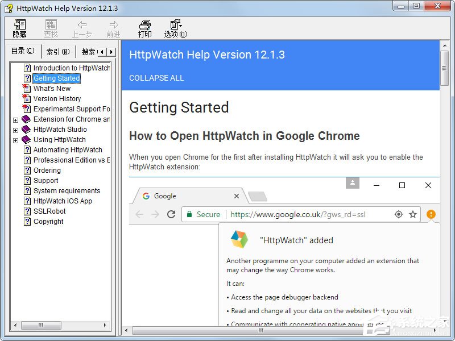Open the HttpWatch iOS App topic
This screenshot has width=455, height=341.
pyautogui.click(x=63, y=201)
